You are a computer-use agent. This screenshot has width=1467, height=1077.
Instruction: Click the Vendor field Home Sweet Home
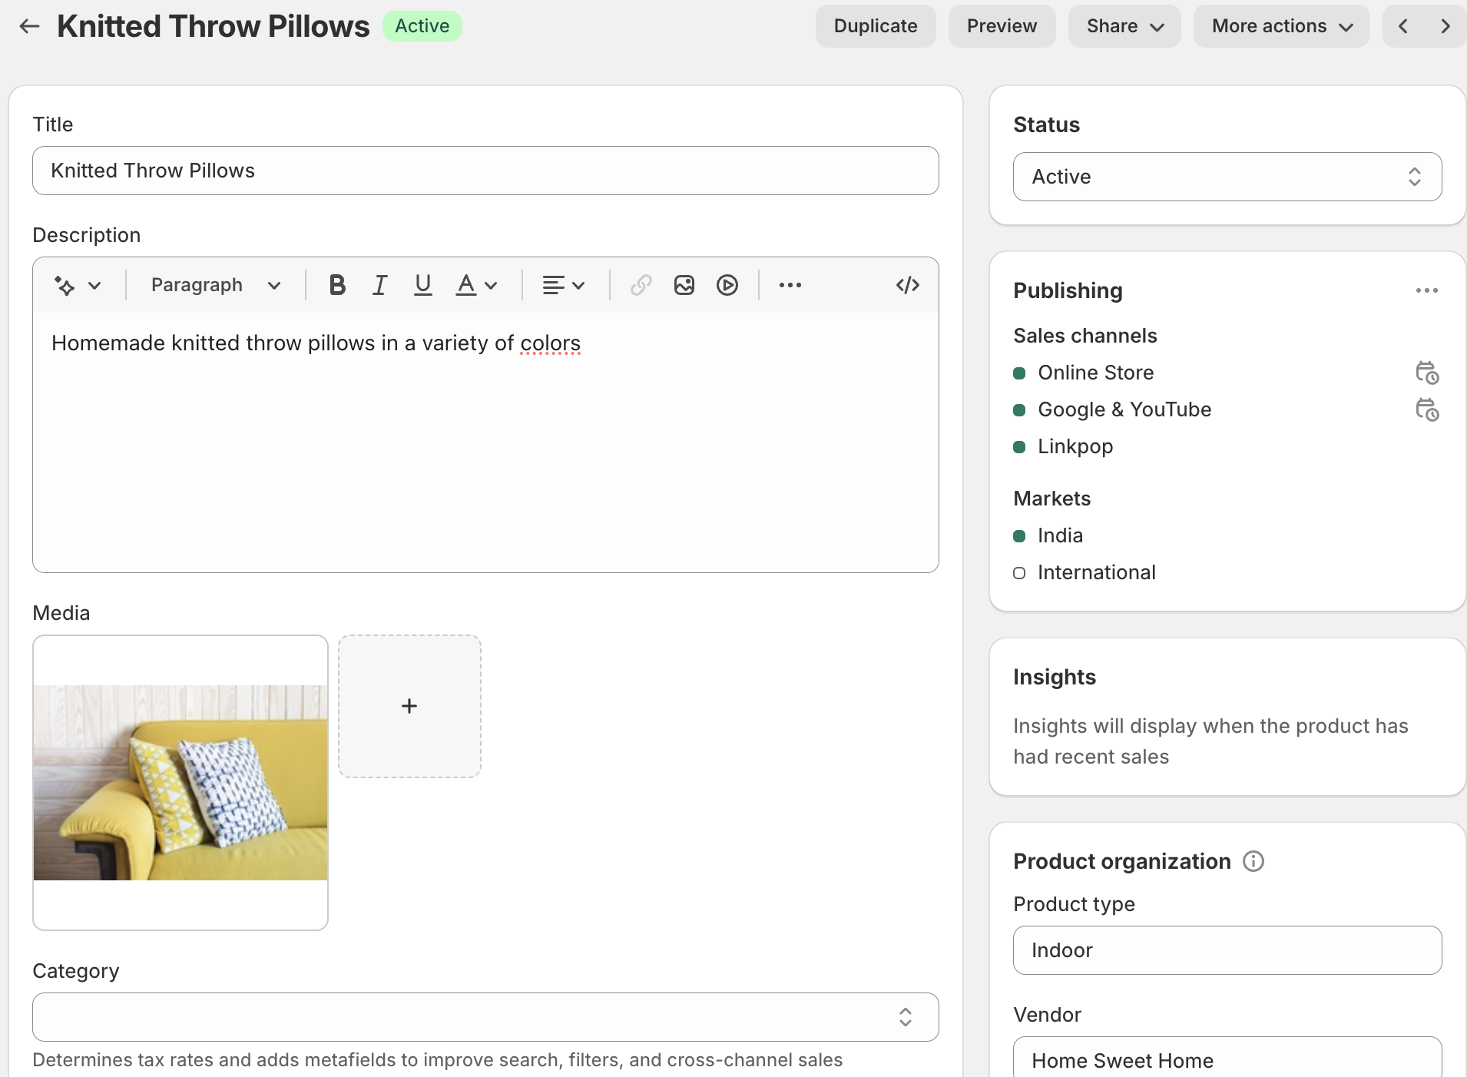coord(1227,1059)
